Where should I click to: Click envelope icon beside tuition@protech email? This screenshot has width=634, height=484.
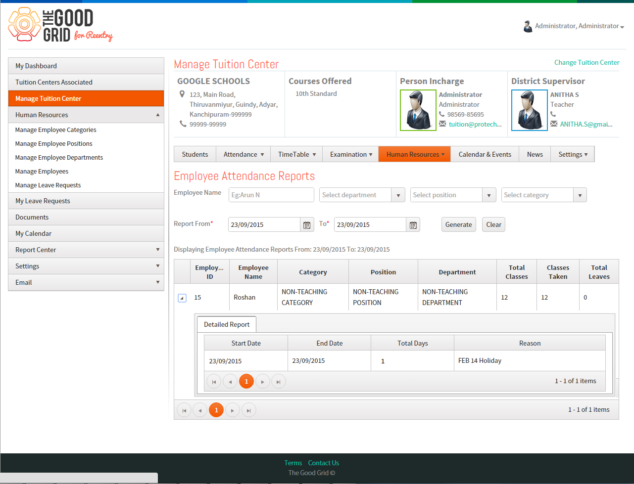pyautogui.click(x=442, y=124)
